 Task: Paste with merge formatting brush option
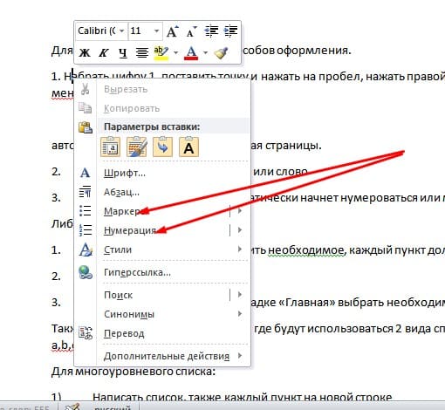(136, 147)
